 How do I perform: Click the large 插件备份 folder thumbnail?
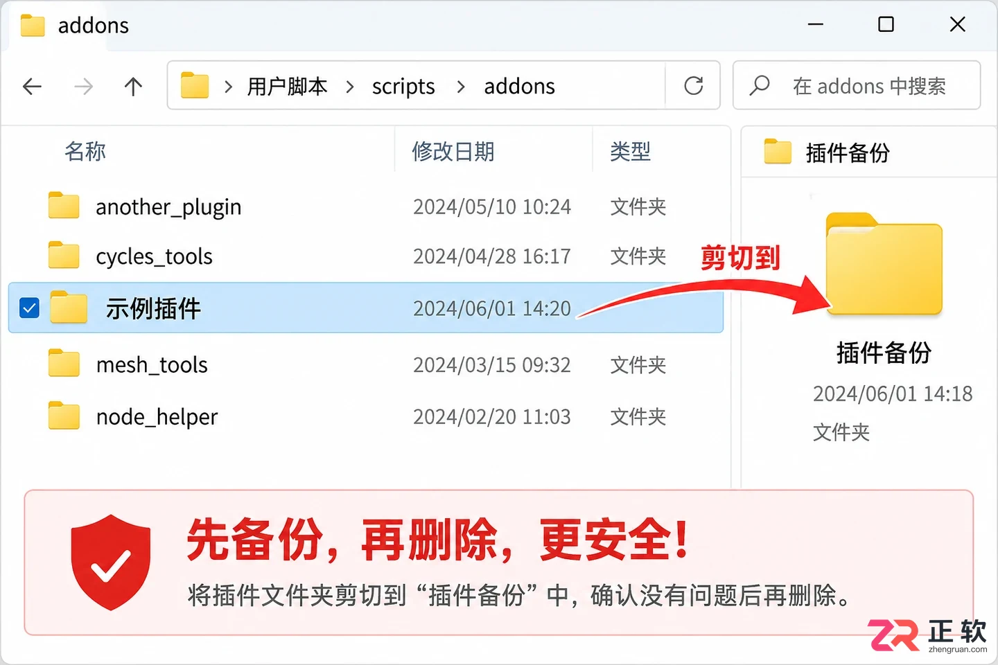[884, 264]
